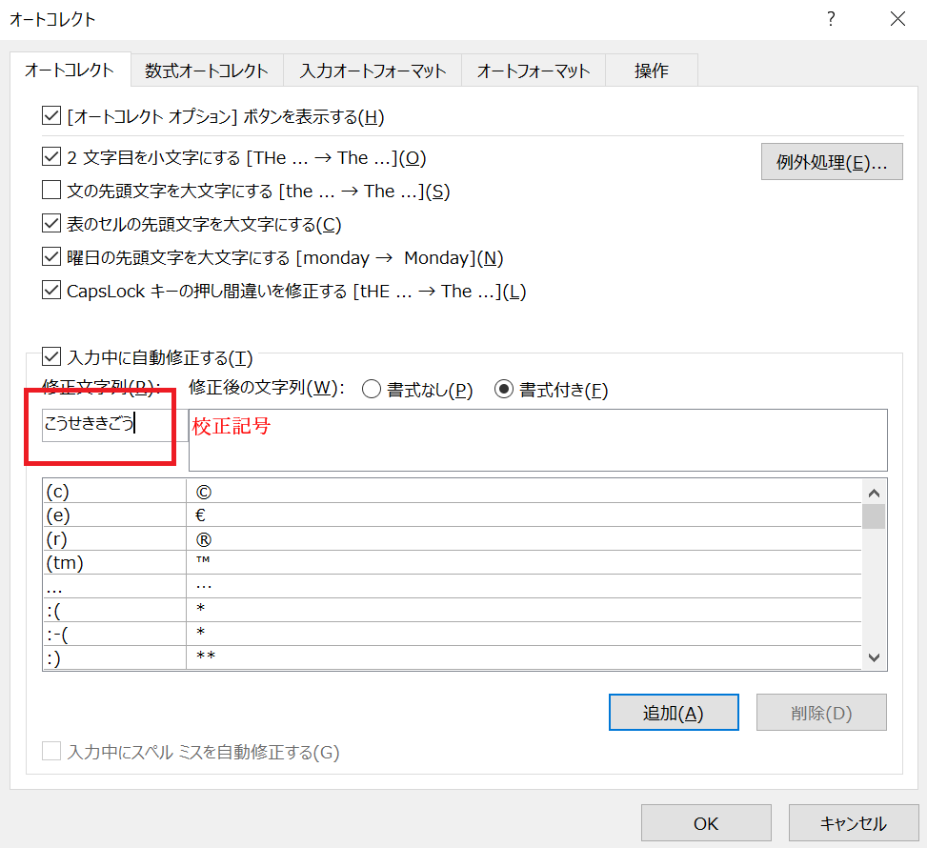
Task: Toggle 曜日の先頭文字を大文字にする checkbox
Action: pos(51,257)
